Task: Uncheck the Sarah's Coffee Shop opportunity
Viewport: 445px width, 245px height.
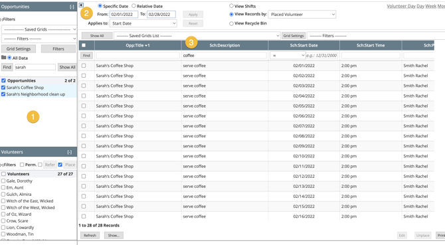Action: (x=3, y=88)
